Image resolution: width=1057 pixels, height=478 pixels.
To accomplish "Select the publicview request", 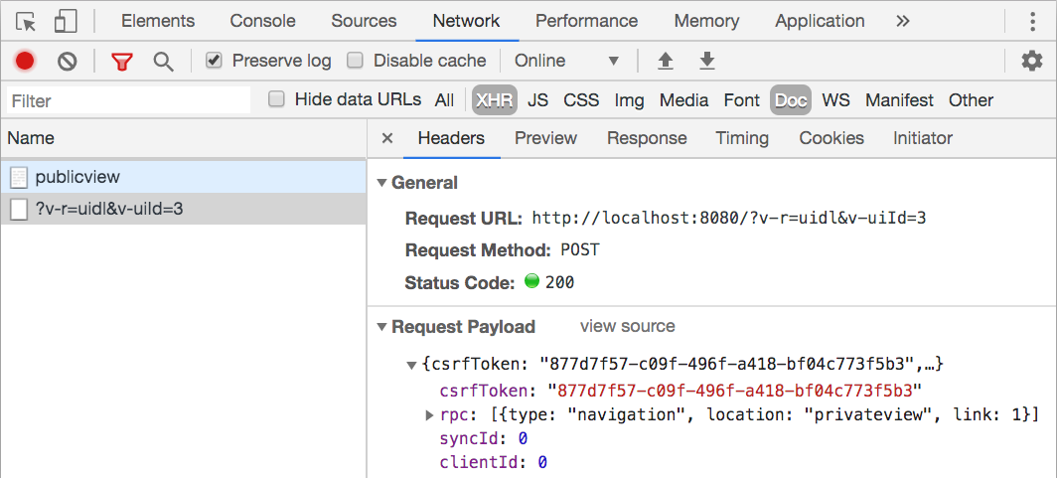I will (x=184, y=177).
